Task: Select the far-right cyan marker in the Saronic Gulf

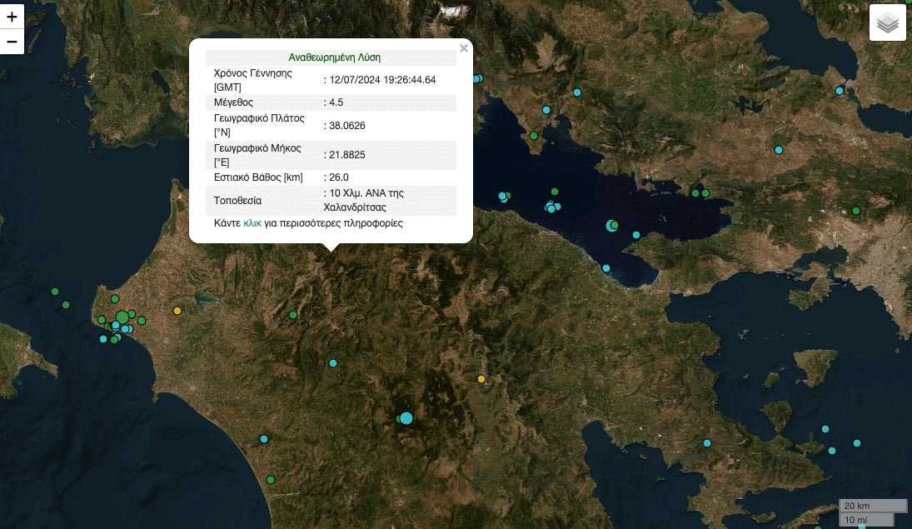Action: click(x=857, y=443)
